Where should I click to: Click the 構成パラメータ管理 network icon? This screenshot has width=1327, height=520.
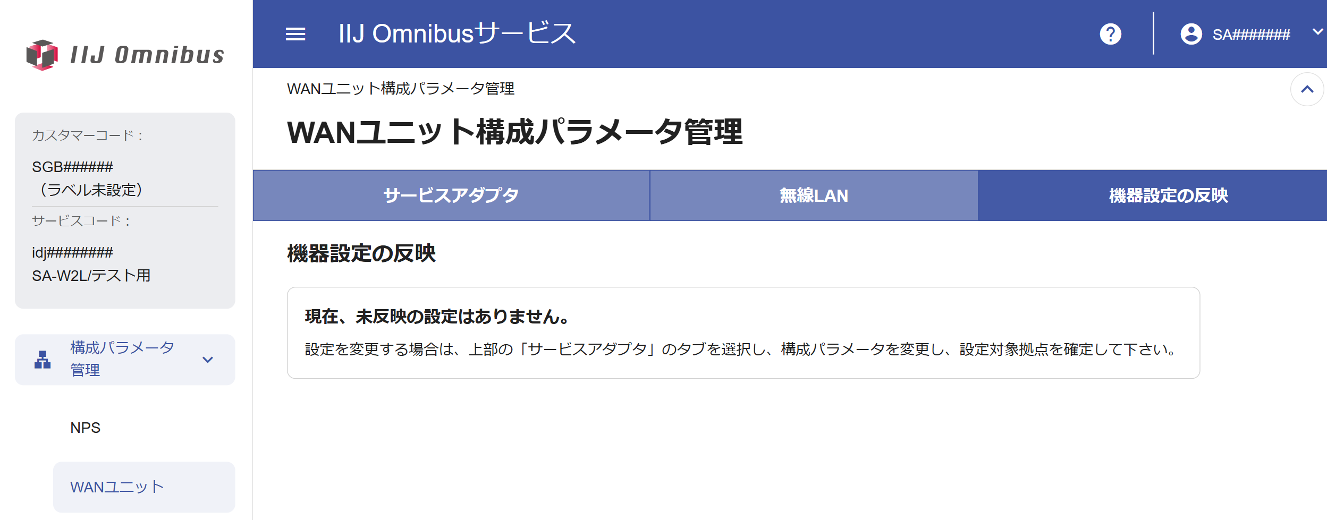click(43, 360)
